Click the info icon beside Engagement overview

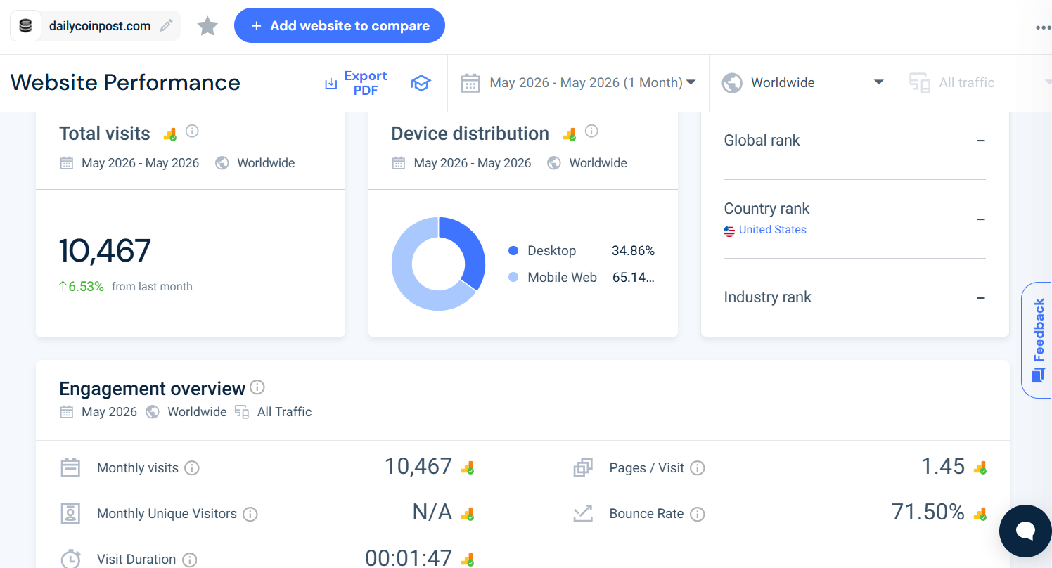(x=257, y=387)
